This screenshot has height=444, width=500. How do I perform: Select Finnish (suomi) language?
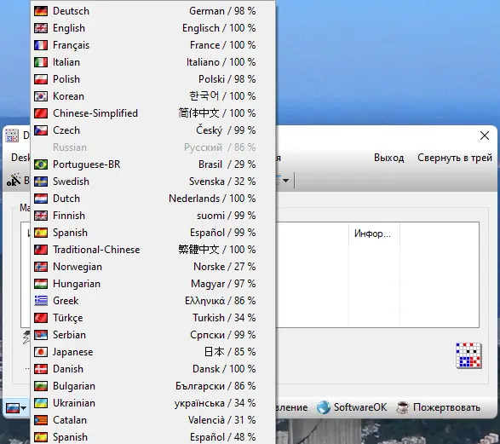click(x=152, y=216)
